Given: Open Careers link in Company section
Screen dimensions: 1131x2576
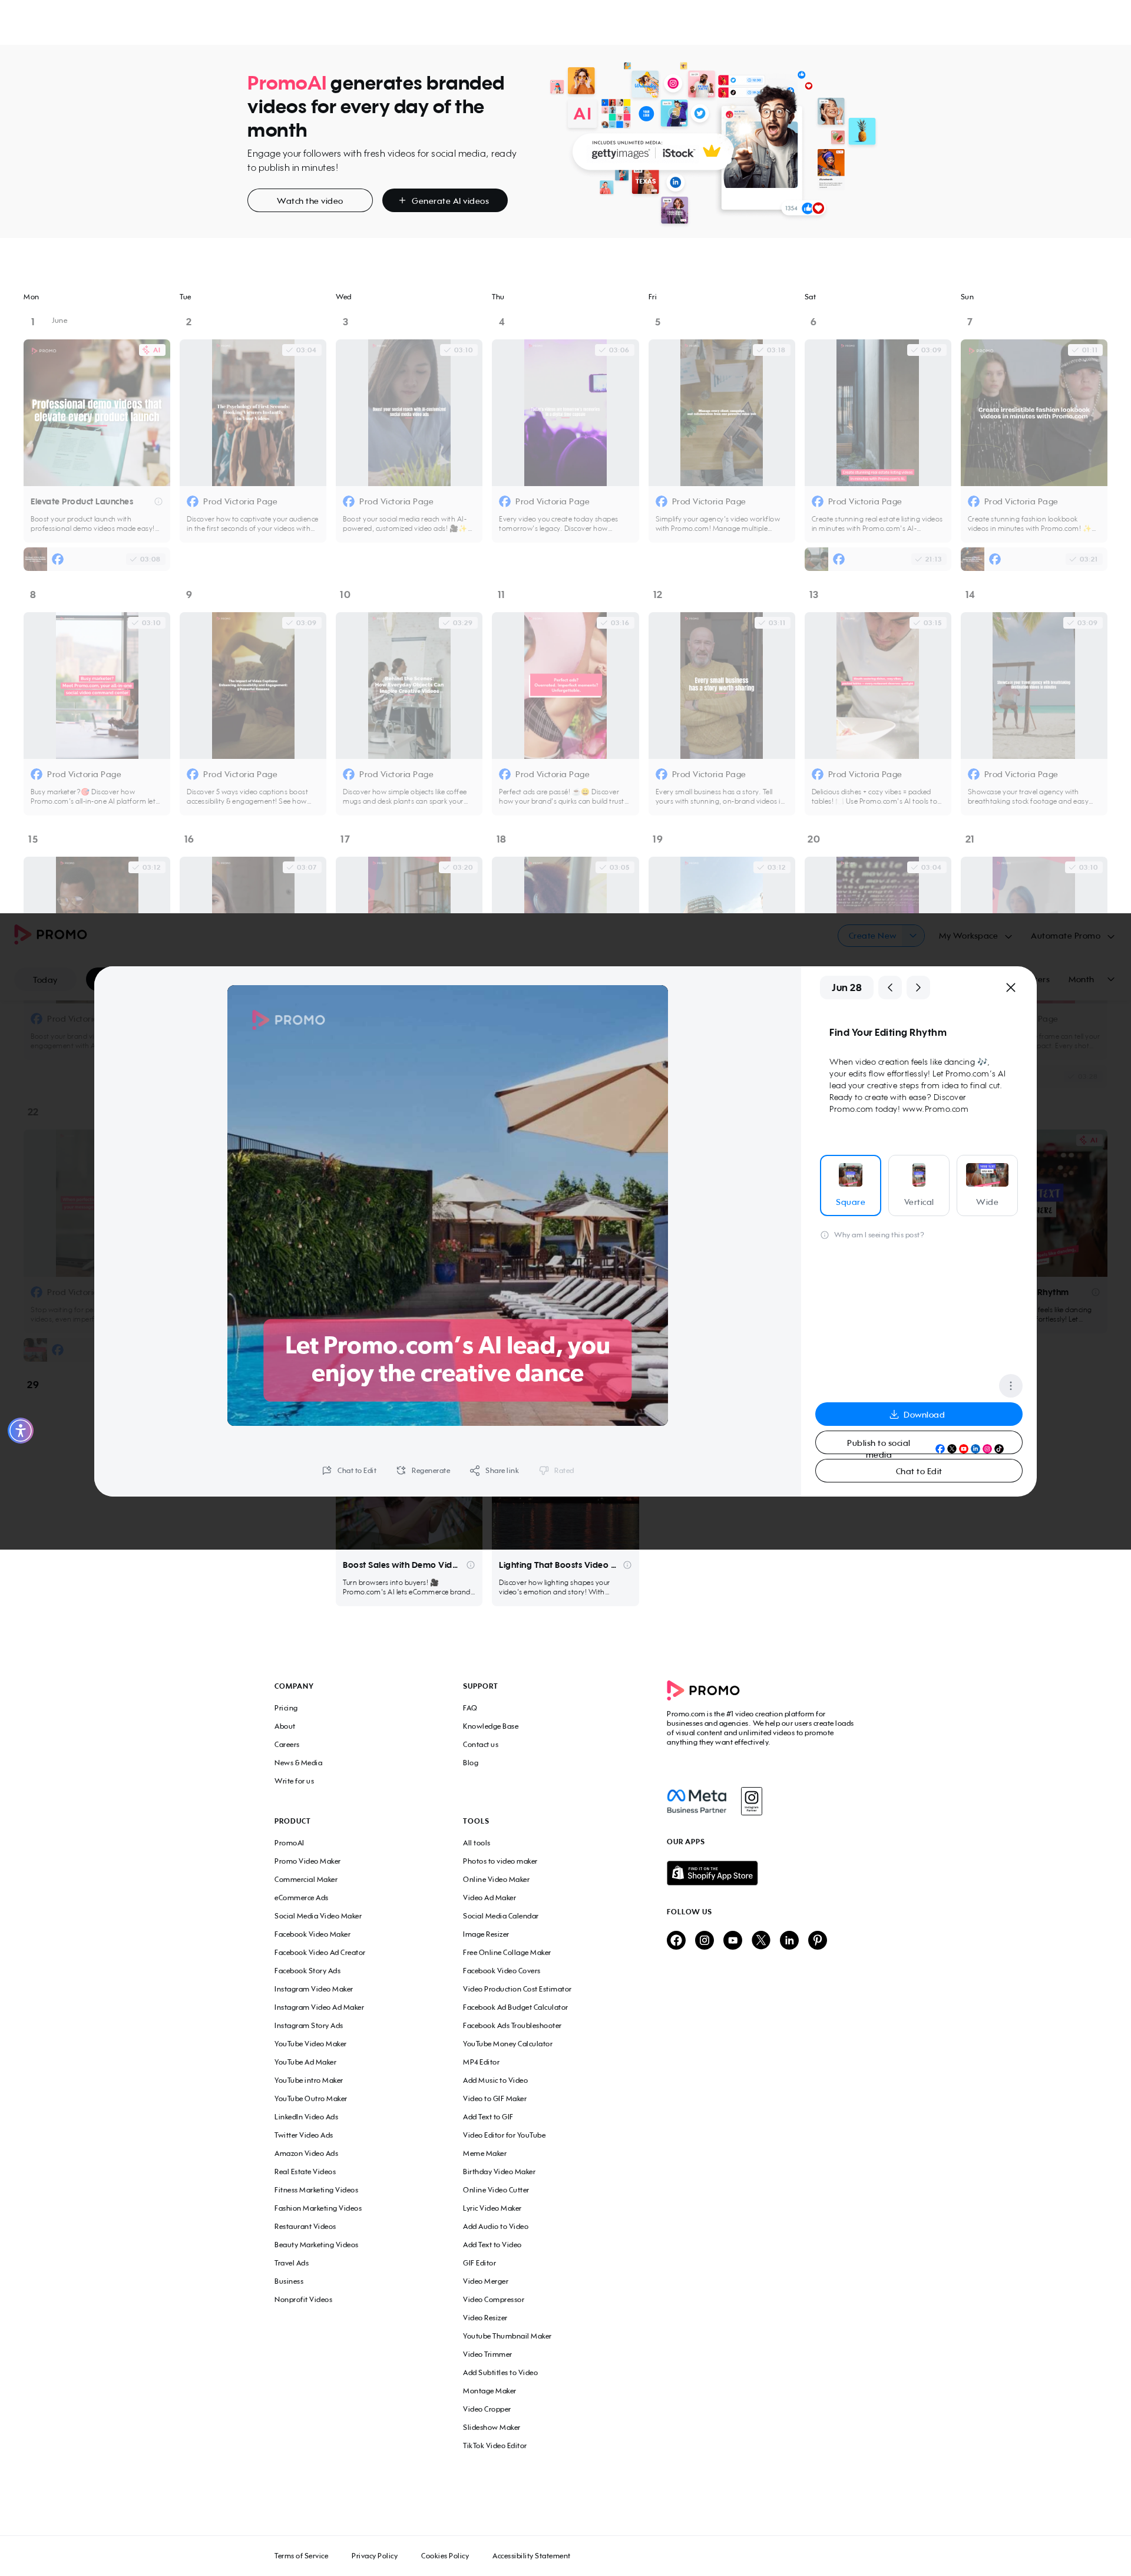Looking at the screenshot, I should click(287, 1744).
